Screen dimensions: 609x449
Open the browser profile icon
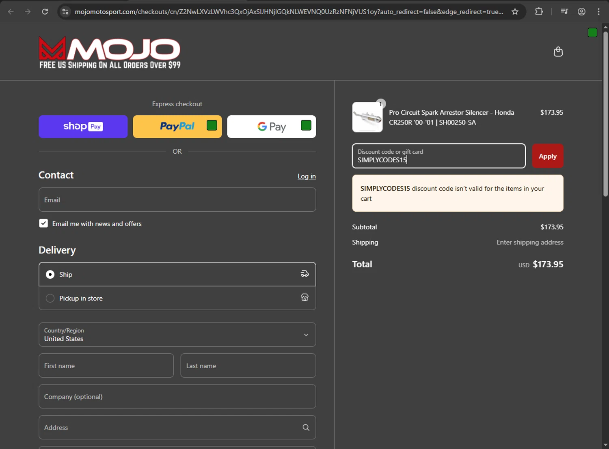pos(581,11)
